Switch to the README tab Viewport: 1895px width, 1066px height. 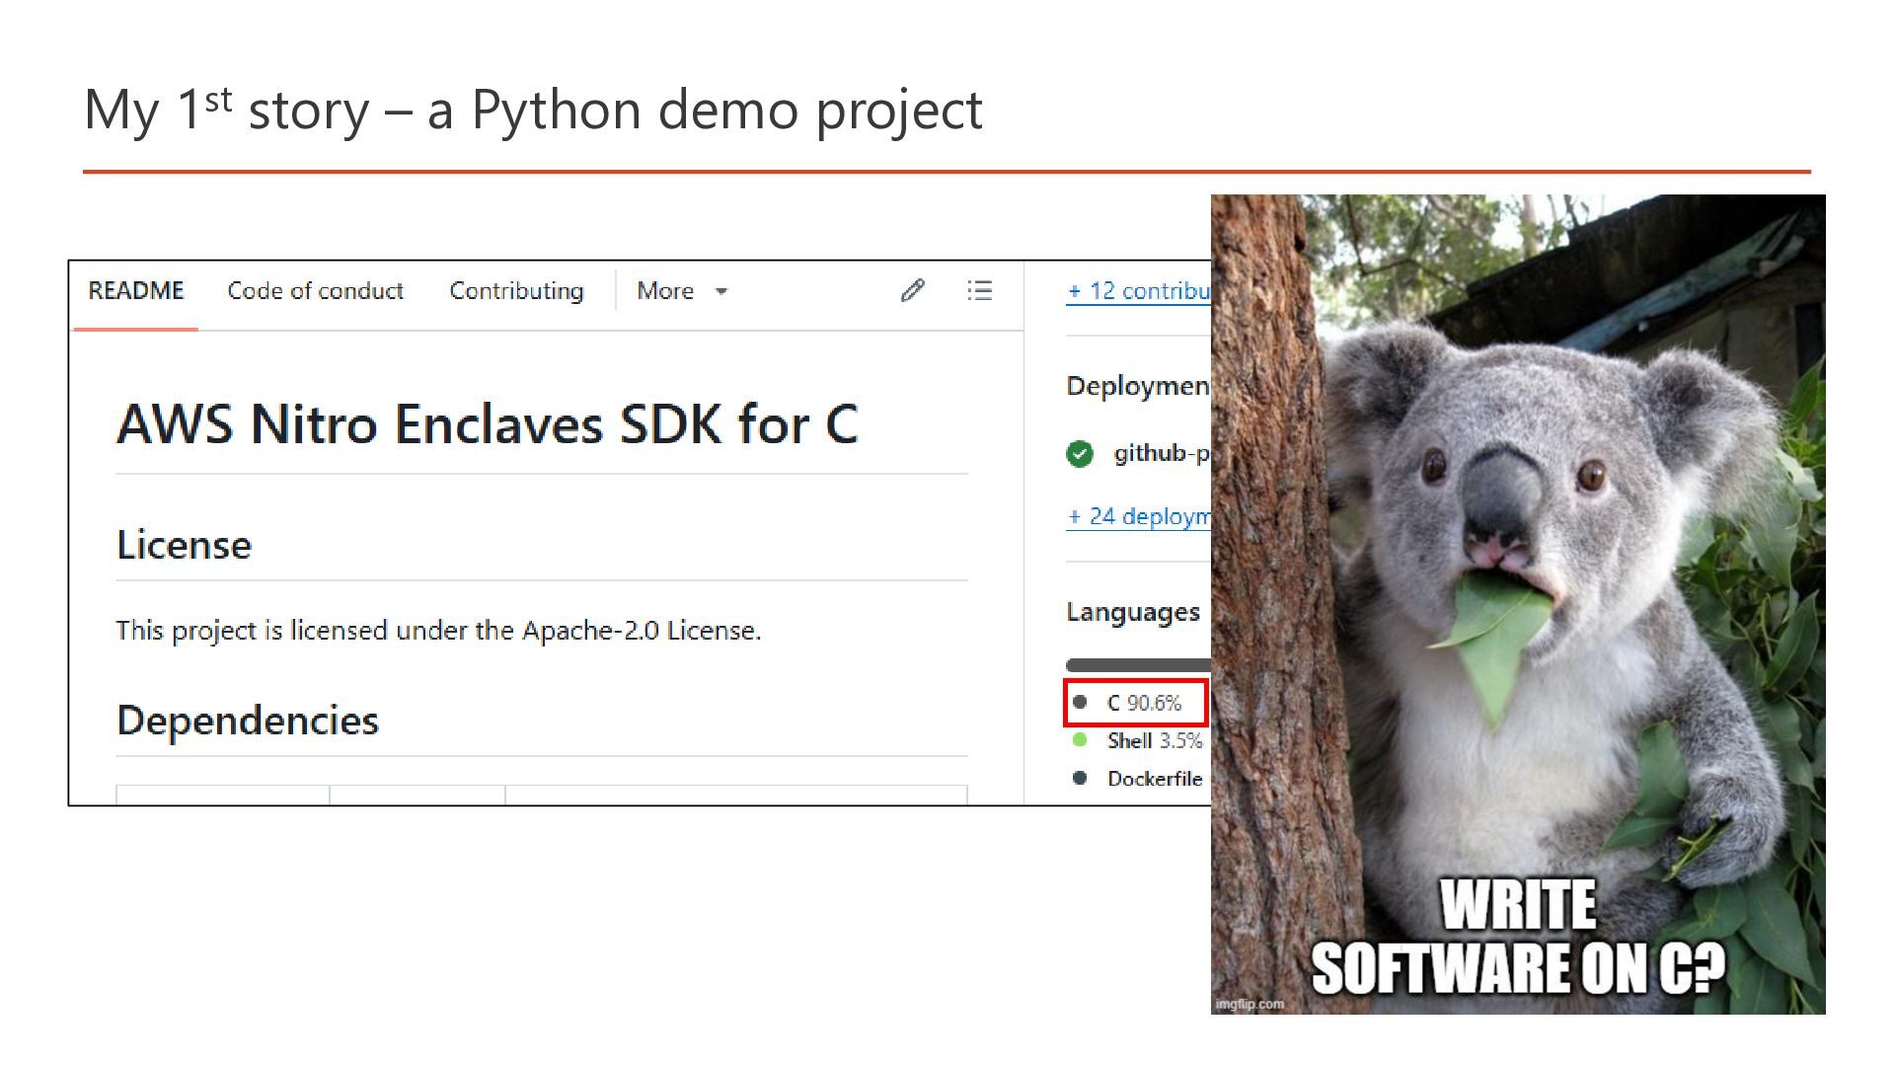click(136, 291)
